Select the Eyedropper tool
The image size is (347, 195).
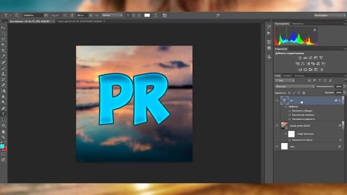tap(3, 56)
